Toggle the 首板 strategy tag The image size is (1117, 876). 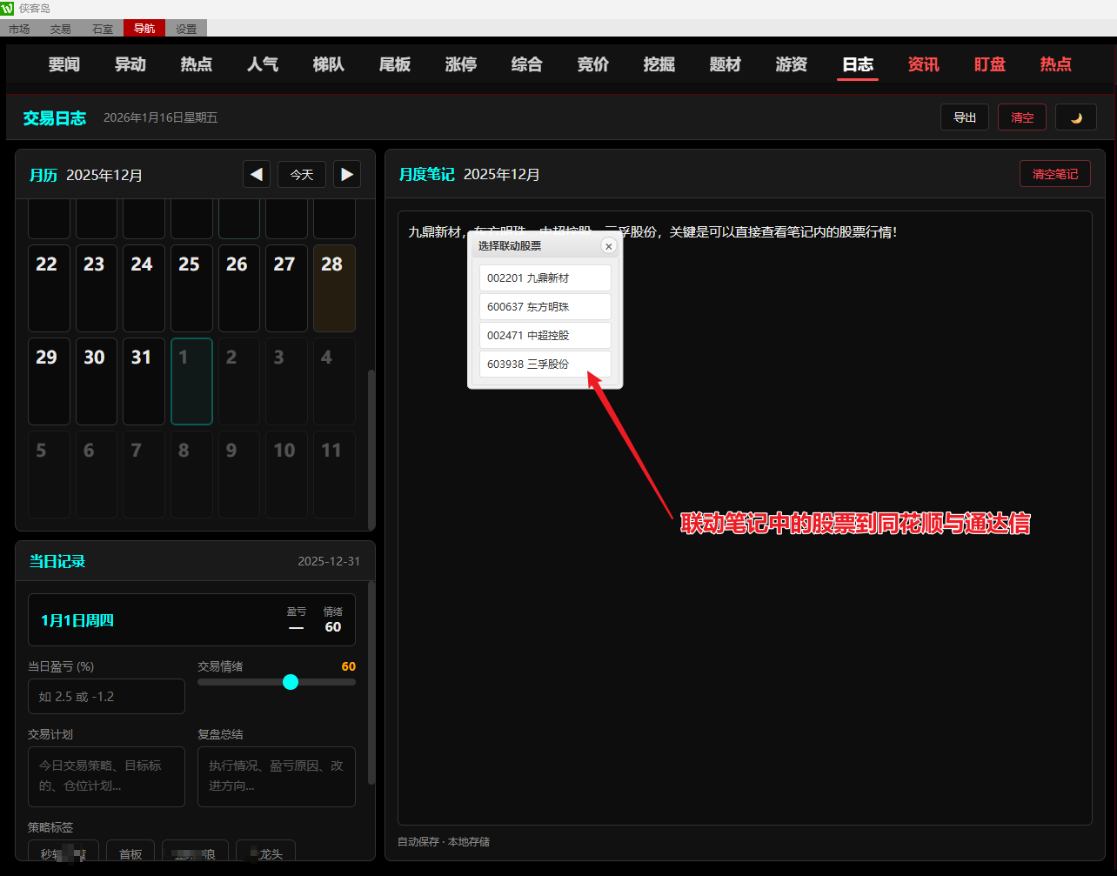pyautogui.click(x=130, y=852)
